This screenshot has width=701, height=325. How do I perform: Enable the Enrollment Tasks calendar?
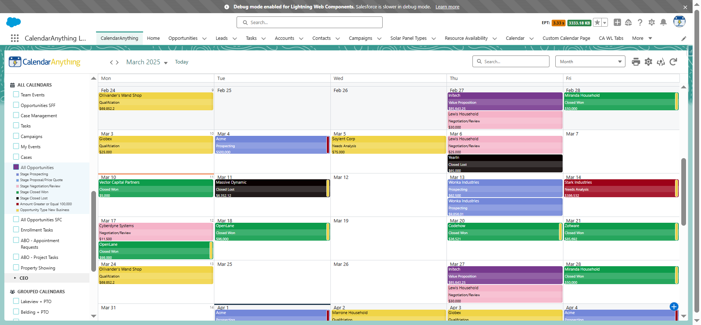point(16,229)
